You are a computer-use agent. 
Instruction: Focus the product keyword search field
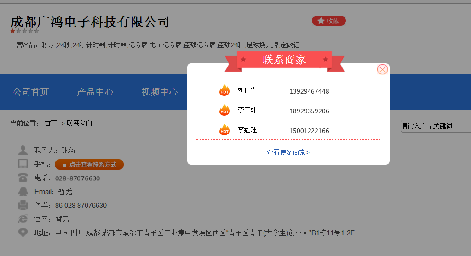pyautogui.click(x=436, y=126)
